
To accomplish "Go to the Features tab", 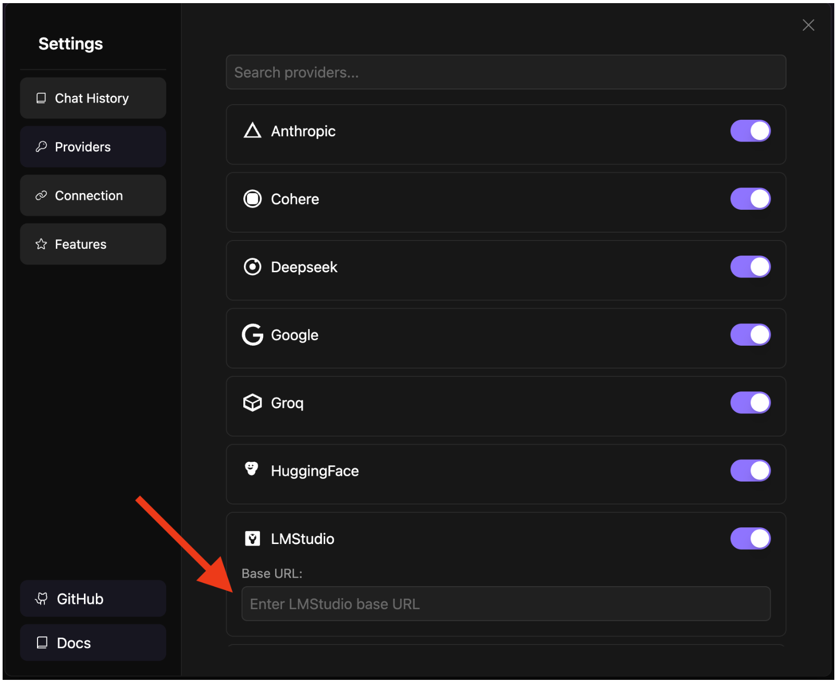I will pyautogui.click(x=93, y=244).
